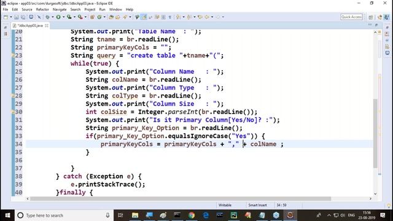Screen dimensions: 393x221
Task: Run the program with green play icon
Action: (x=58, y=17)
